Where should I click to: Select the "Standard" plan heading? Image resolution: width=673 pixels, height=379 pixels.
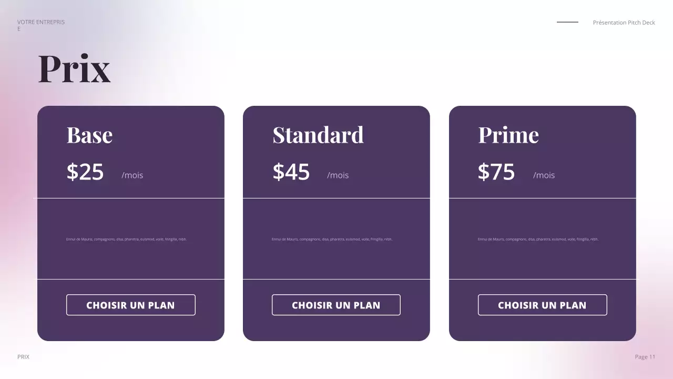click(x=318, y=135)
